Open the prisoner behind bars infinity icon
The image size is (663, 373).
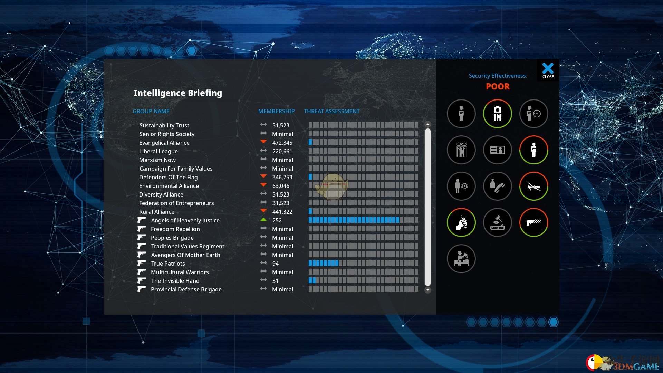pos(461,150)
